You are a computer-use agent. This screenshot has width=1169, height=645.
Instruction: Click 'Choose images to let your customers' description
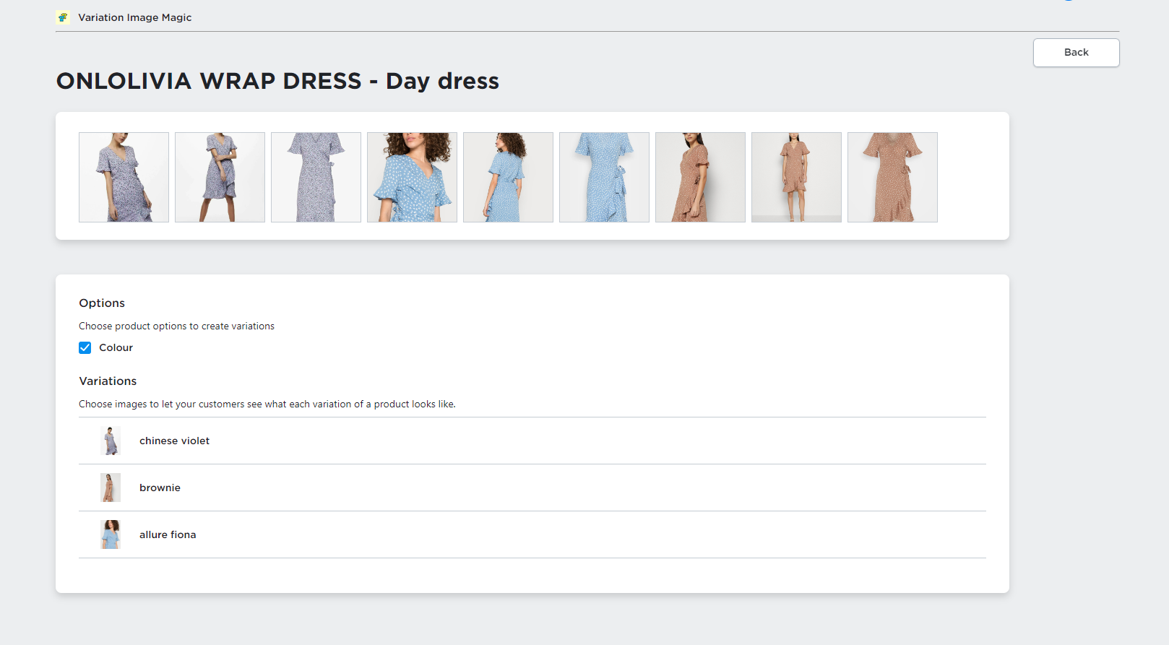(x=267, y=404)
